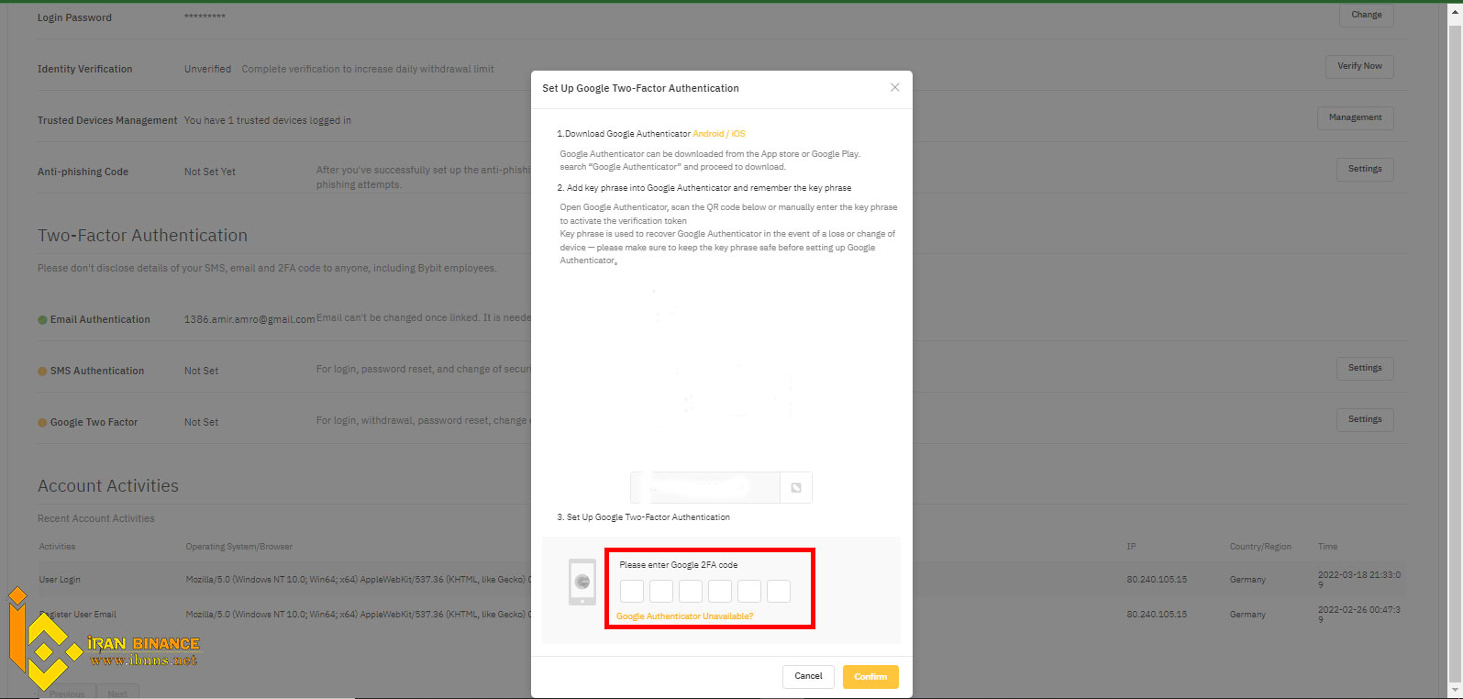Click timestamp 2022-03-18 21:33:09
This screenshot has width=1463, height=699.
click(x=1359, y=579)
